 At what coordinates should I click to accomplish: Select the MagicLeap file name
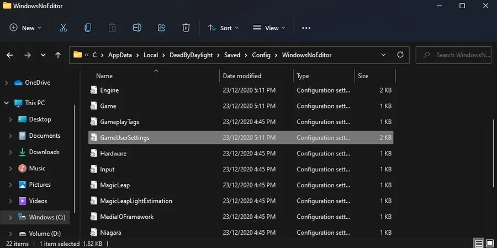115,185
